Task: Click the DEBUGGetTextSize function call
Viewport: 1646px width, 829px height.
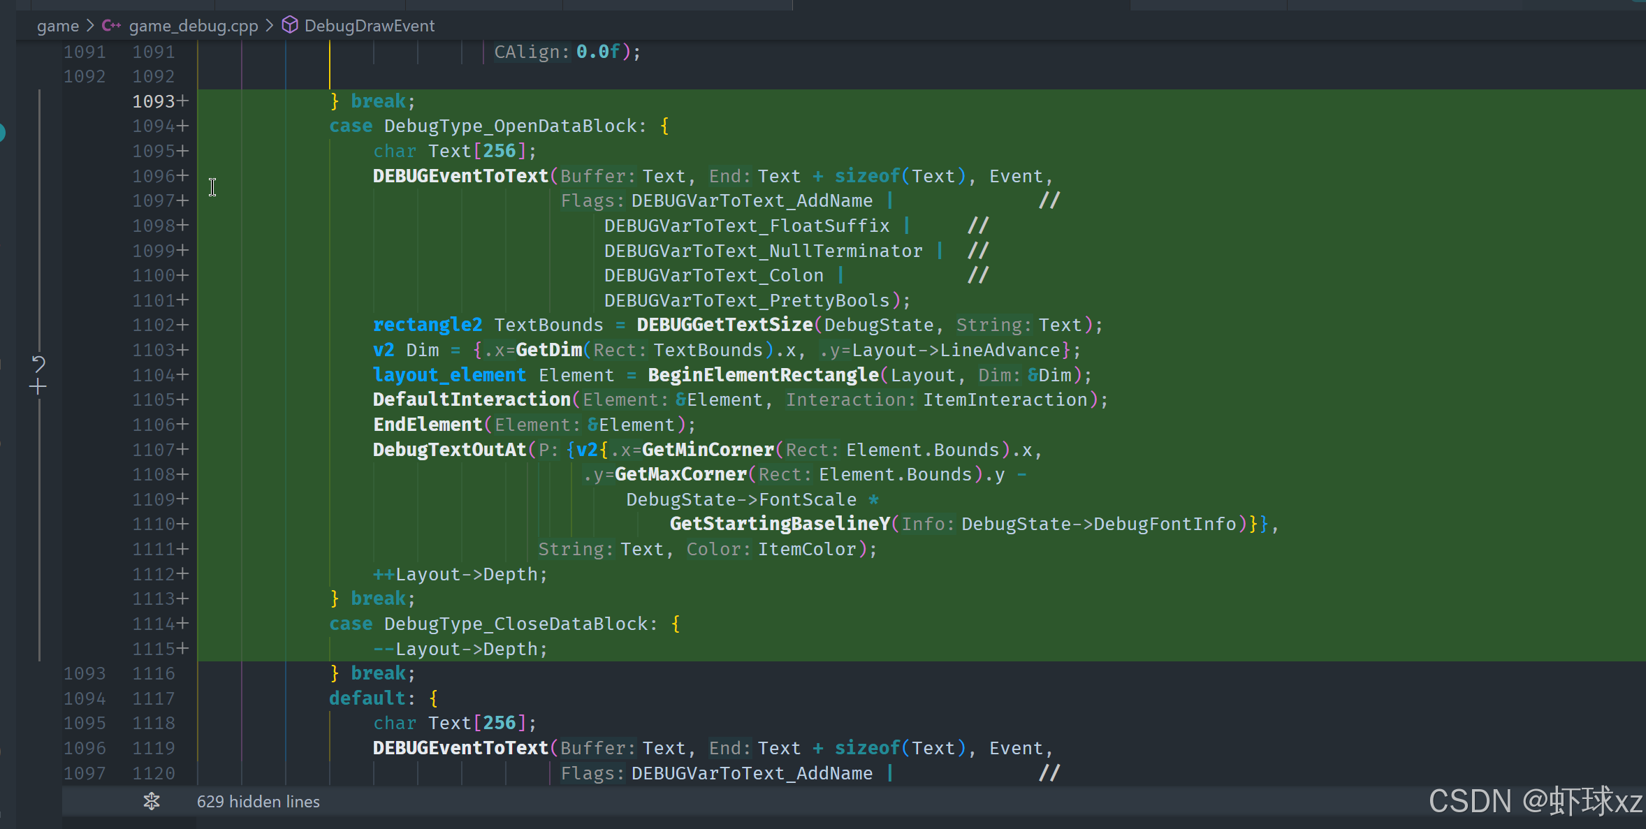Action: (724, 325)
